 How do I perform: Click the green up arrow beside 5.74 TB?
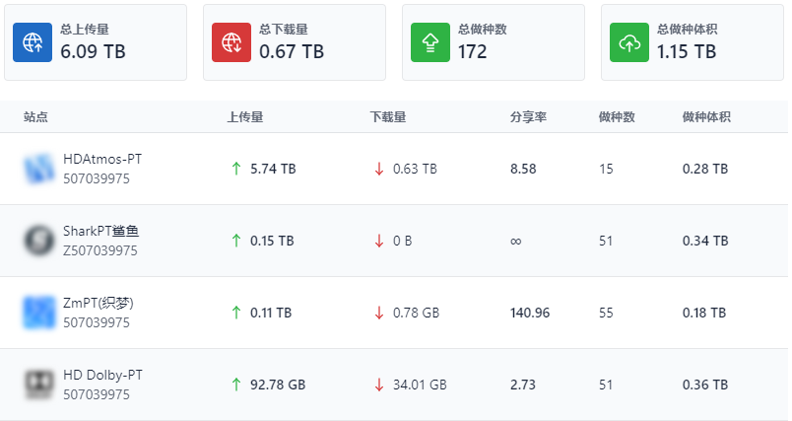click(235, 169)
